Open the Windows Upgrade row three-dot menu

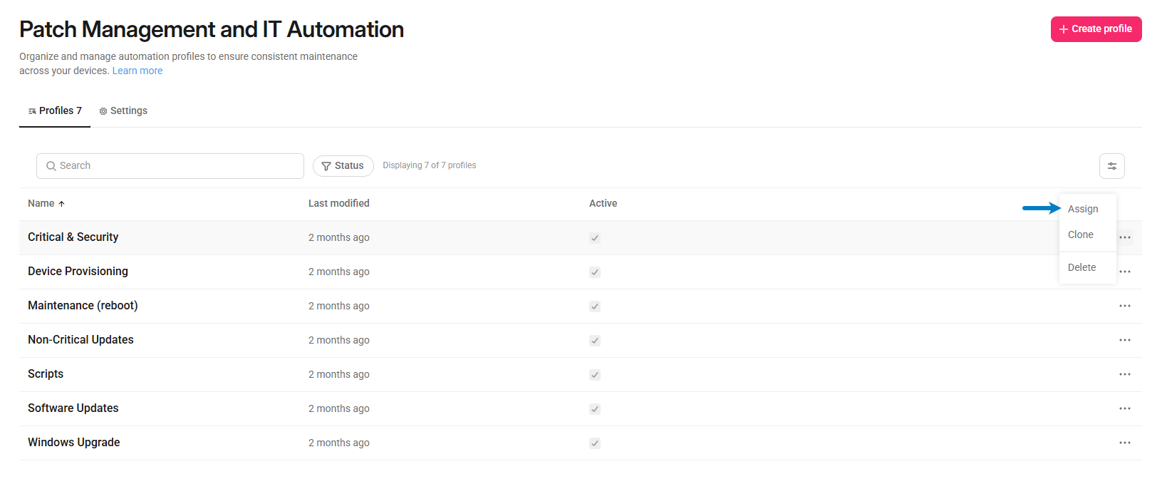point(1125,443)
